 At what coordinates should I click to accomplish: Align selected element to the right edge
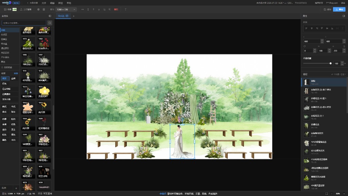click(x=317, y=29)
